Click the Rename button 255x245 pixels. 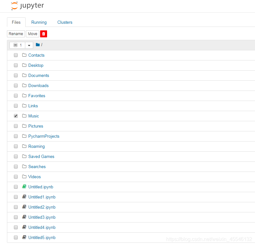16,34
